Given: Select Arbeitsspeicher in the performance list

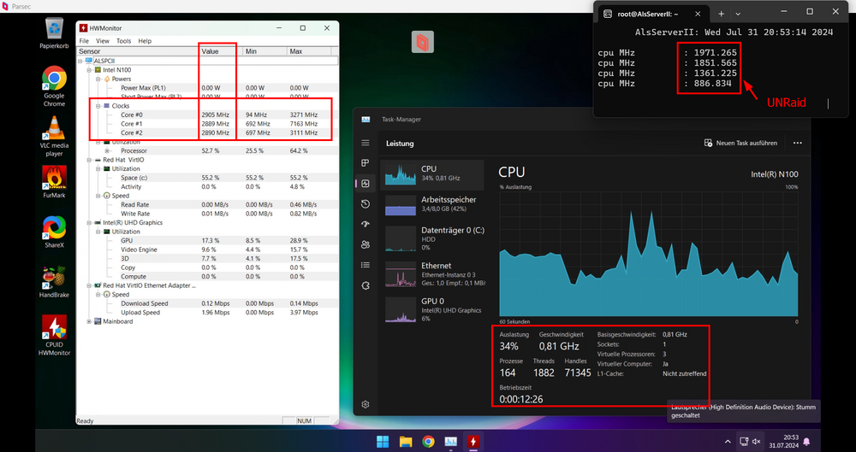Looking at the screenshot, I should [431, 204].
